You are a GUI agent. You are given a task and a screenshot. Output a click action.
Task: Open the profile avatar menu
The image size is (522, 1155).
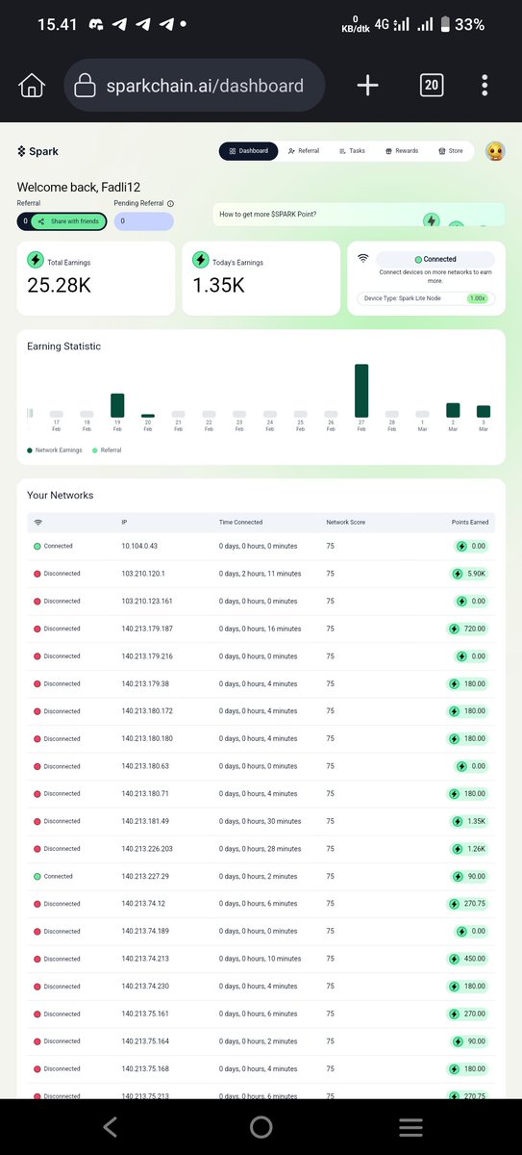pyautogui.click(x=496, y=151)
